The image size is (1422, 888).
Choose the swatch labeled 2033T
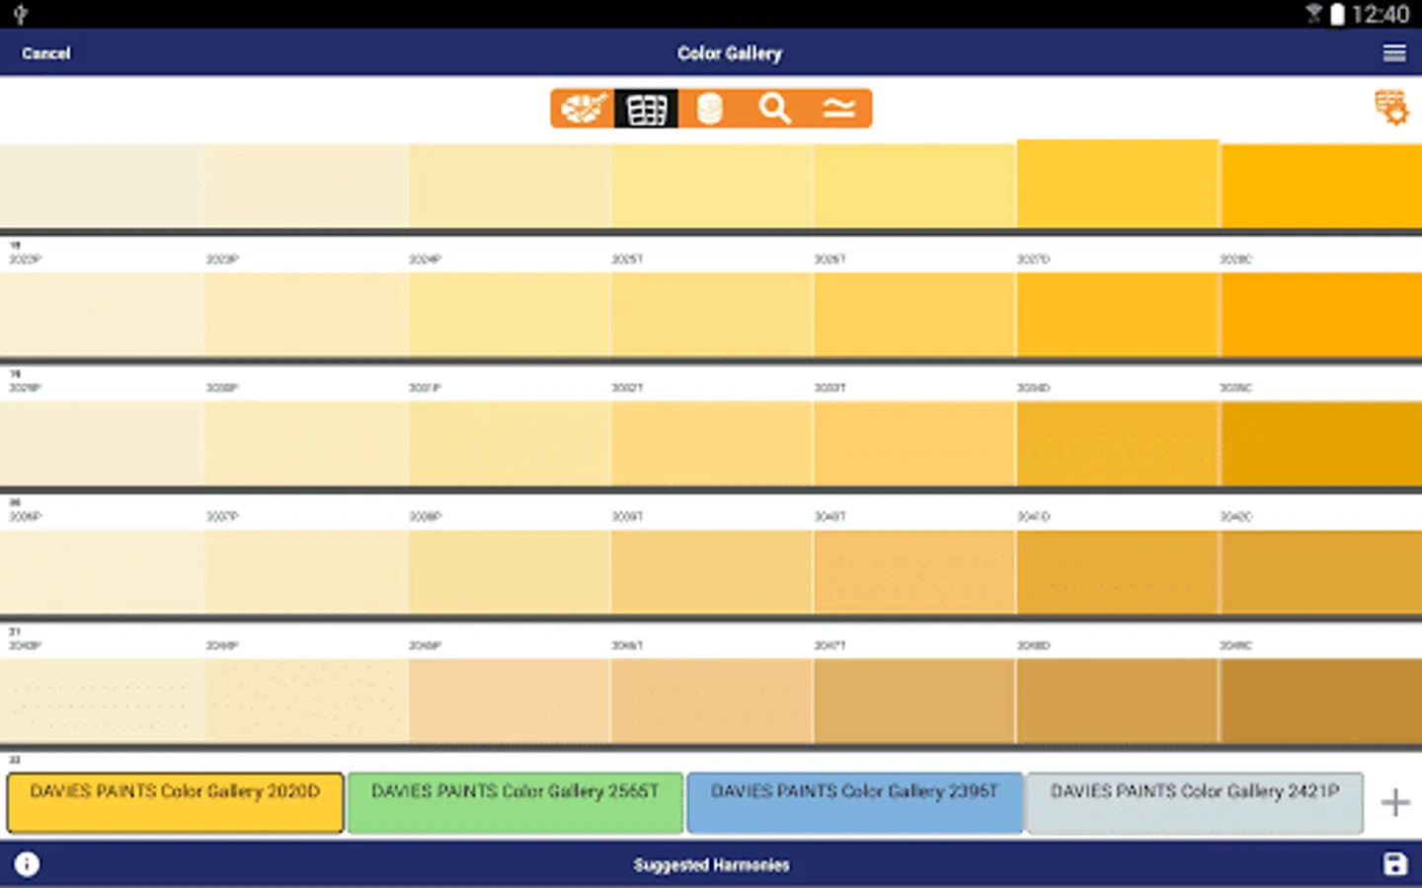[x=914, y=444]
